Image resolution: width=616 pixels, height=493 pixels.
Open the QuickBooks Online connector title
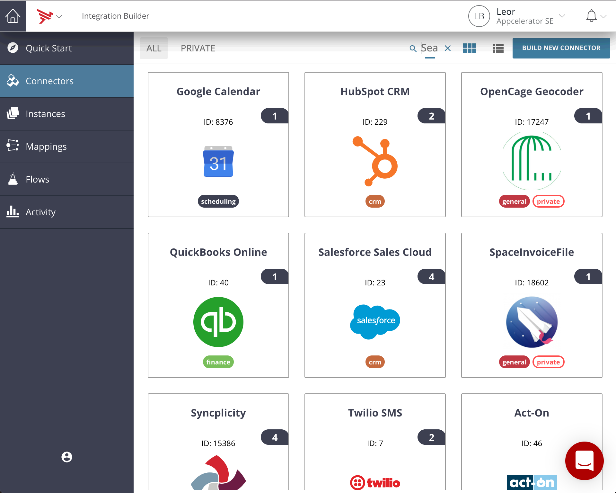pyautogui.click(x=218, y=252)
